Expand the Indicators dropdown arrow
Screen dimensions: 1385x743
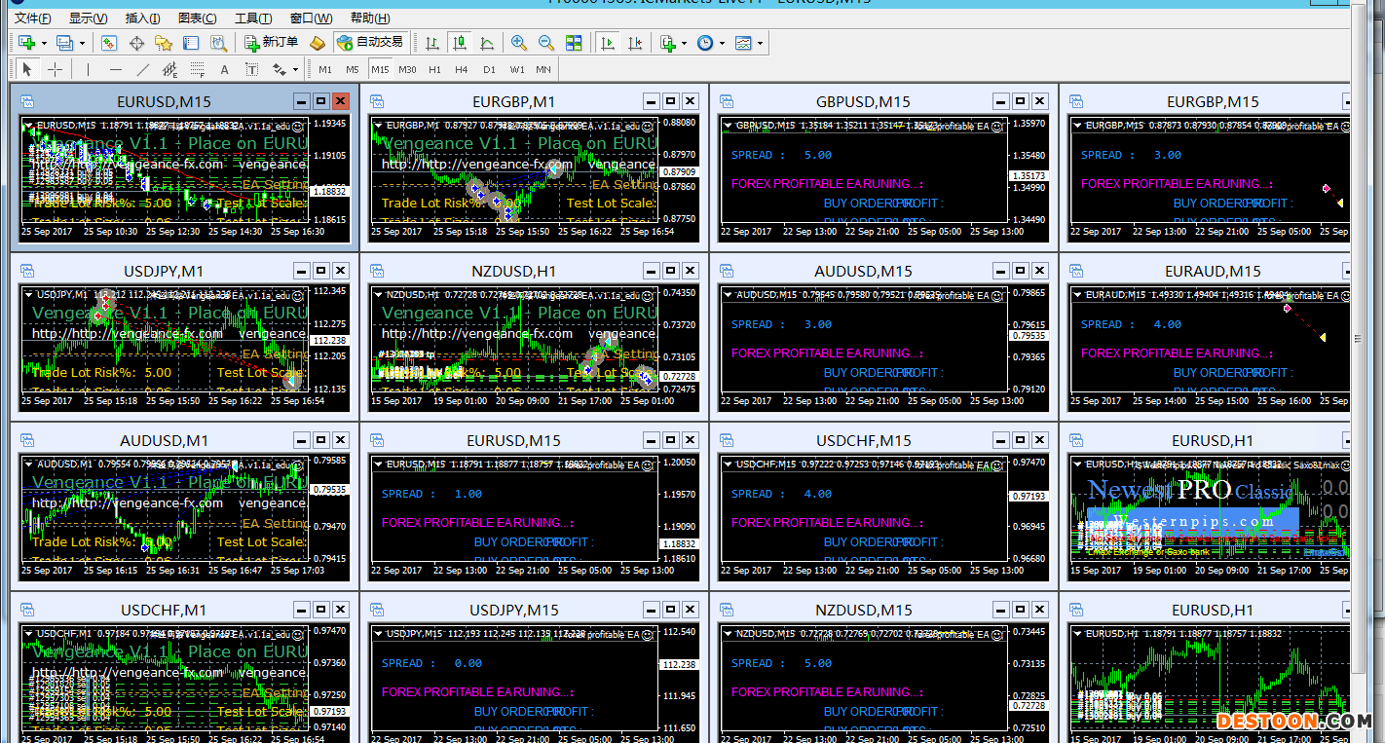(x=684, y=43)
